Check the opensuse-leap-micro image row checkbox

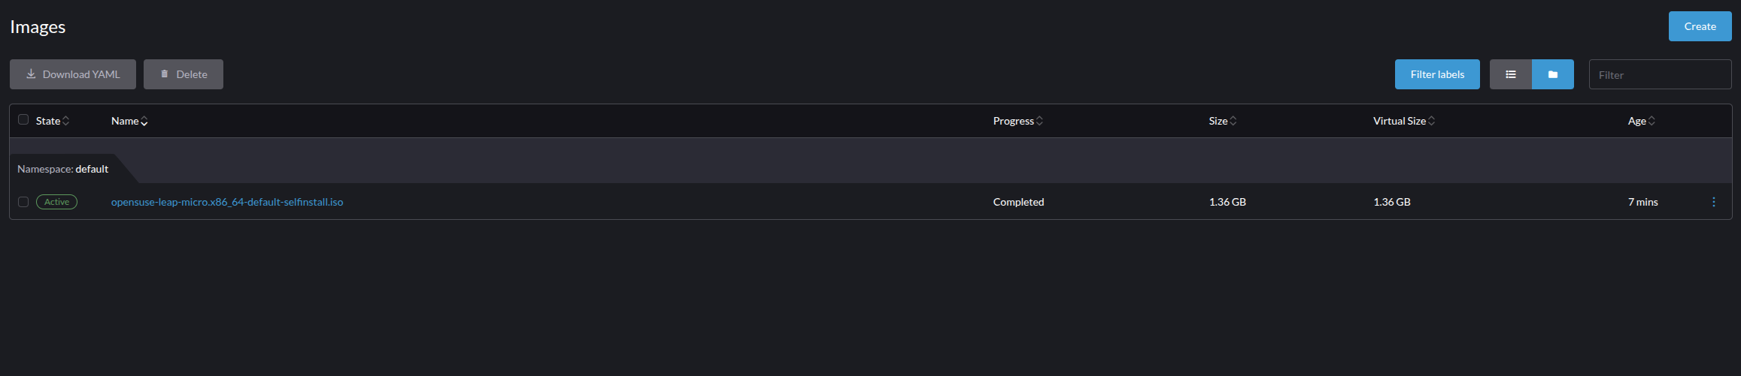coord(23,202)
